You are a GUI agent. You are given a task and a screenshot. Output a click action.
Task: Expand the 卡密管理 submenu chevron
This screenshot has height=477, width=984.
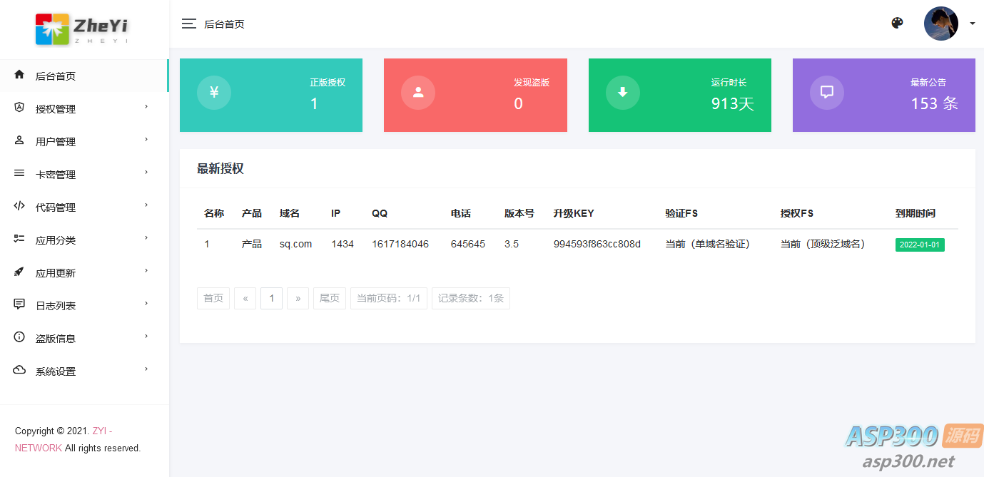pos(146,173)
